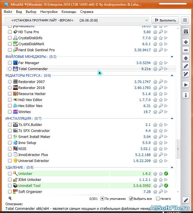Click the star icon for CrystalDiskInfo
Image resolution: width=193 pixels, height=213 pixels.
[x=161, y=38]
